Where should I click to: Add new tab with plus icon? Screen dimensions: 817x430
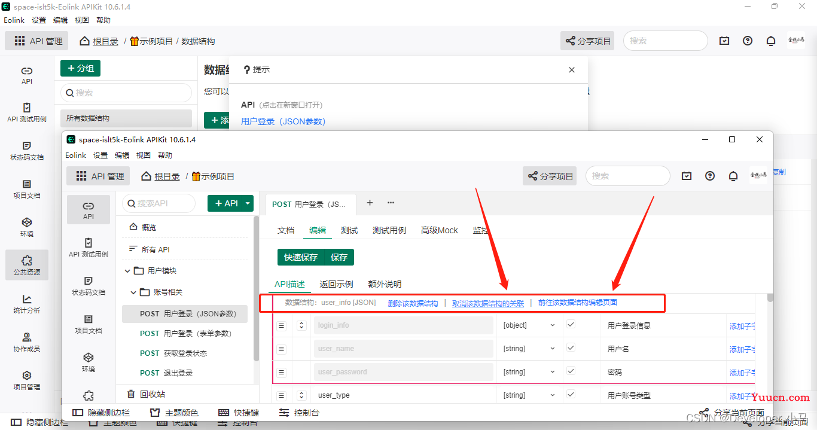tap(370, 203)
